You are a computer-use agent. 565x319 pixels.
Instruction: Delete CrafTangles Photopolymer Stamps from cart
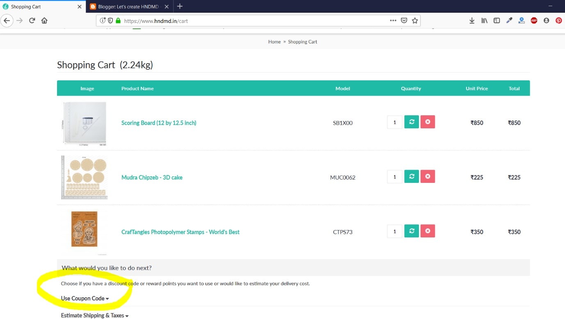[428, 231]
